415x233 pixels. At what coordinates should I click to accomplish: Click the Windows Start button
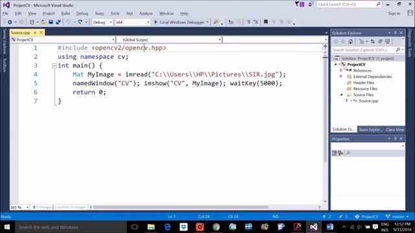click(7, 227)
